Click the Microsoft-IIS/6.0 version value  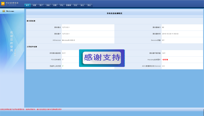68,40
